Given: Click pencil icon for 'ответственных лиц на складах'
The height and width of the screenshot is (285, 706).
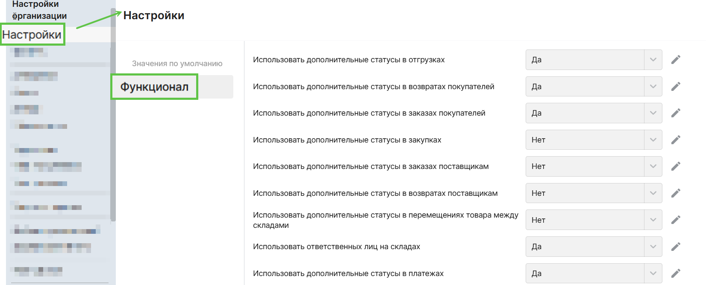Looking at the screenshot, I should [676, 247].
